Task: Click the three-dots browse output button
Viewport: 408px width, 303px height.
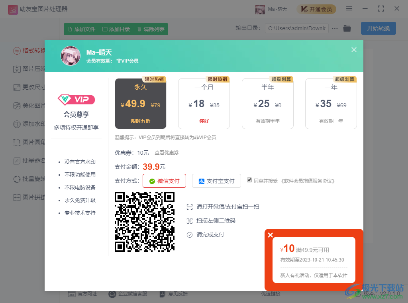Action: tap(335, 28)
